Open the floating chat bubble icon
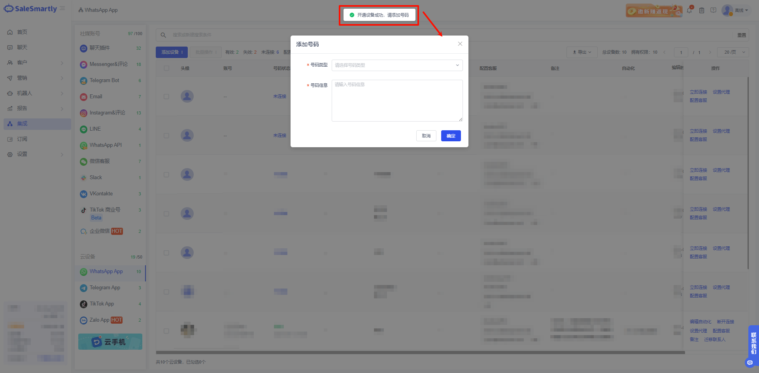Screen dimensions: 759x373 point(750,362)
